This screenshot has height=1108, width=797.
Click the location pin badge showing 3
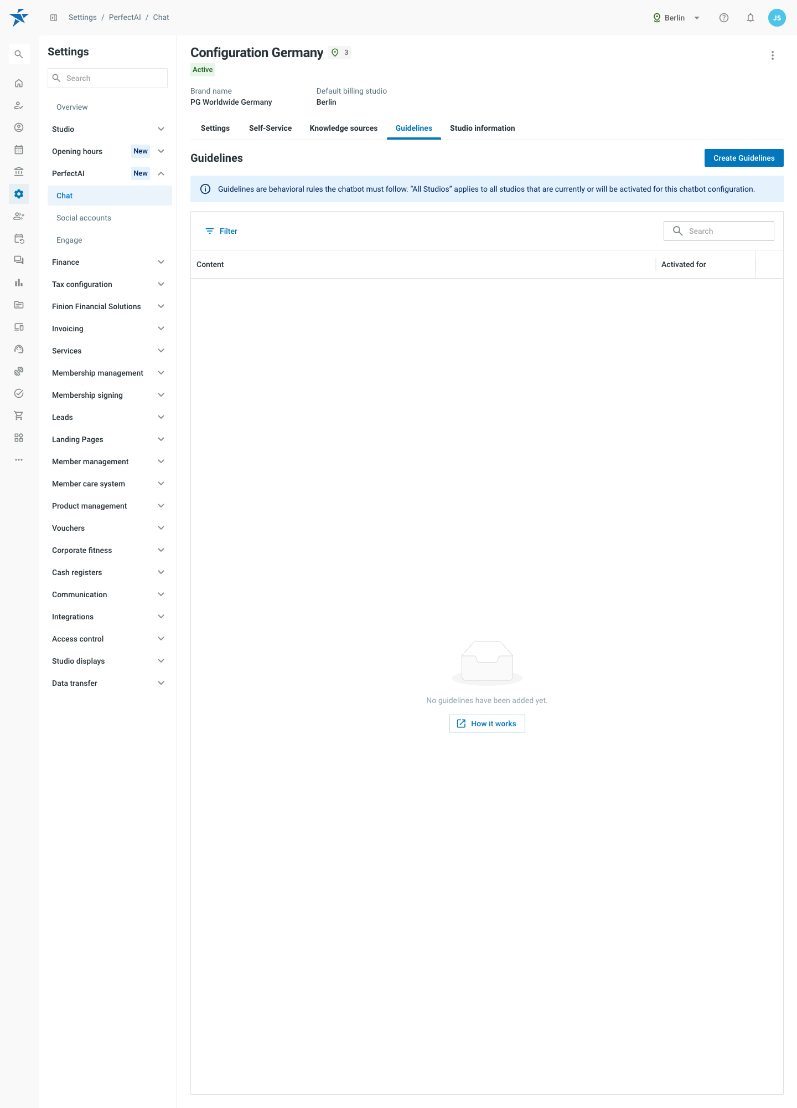(340, 53)
